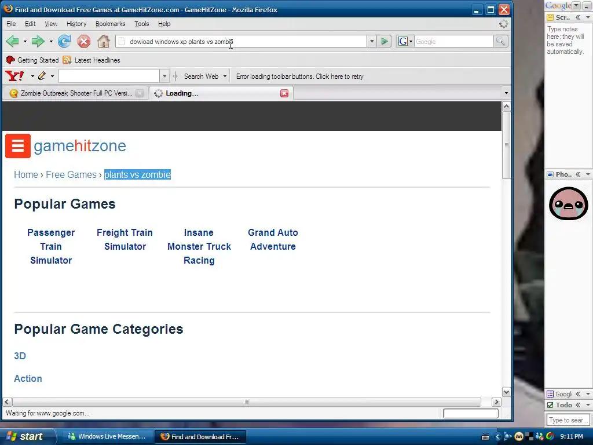593x445 pixels.
Task: Stop loading with the red X icon
Action: point(83,41)
